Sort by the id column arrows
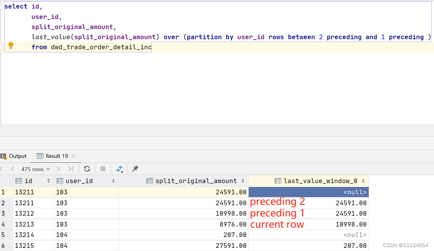434x251 pixels. [49, 181]
